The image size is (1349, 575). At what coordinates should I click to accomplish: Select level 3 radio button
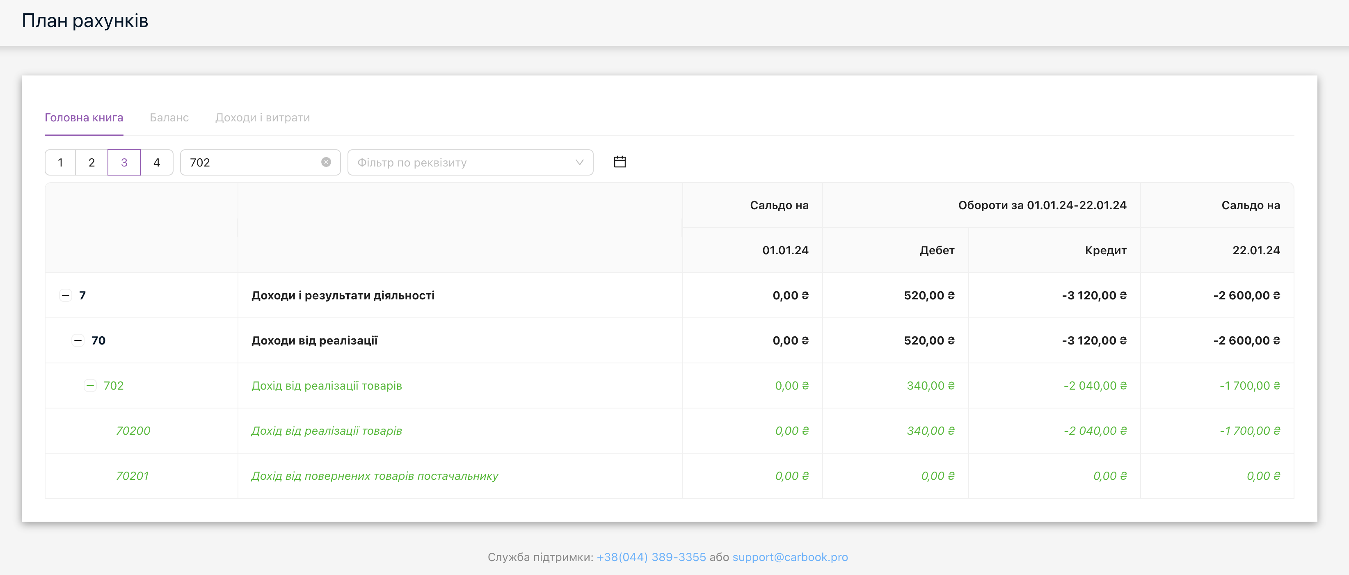click(124, 162)
